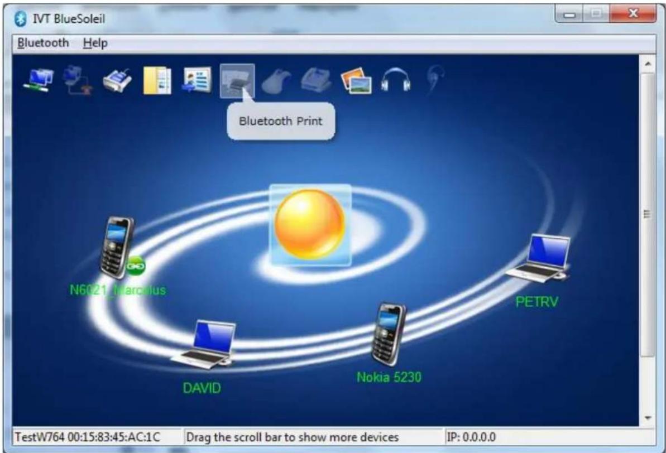
Task: Click the PETRV name label
Action: [x=537, y=302]
